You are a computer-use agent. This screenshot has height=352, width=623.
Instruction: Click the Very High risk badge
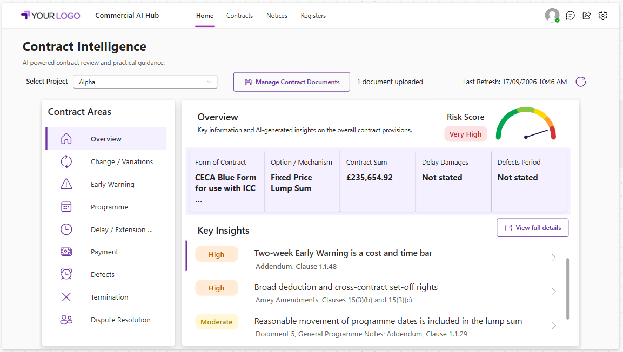pyautogui.click(x=465, y=134)
